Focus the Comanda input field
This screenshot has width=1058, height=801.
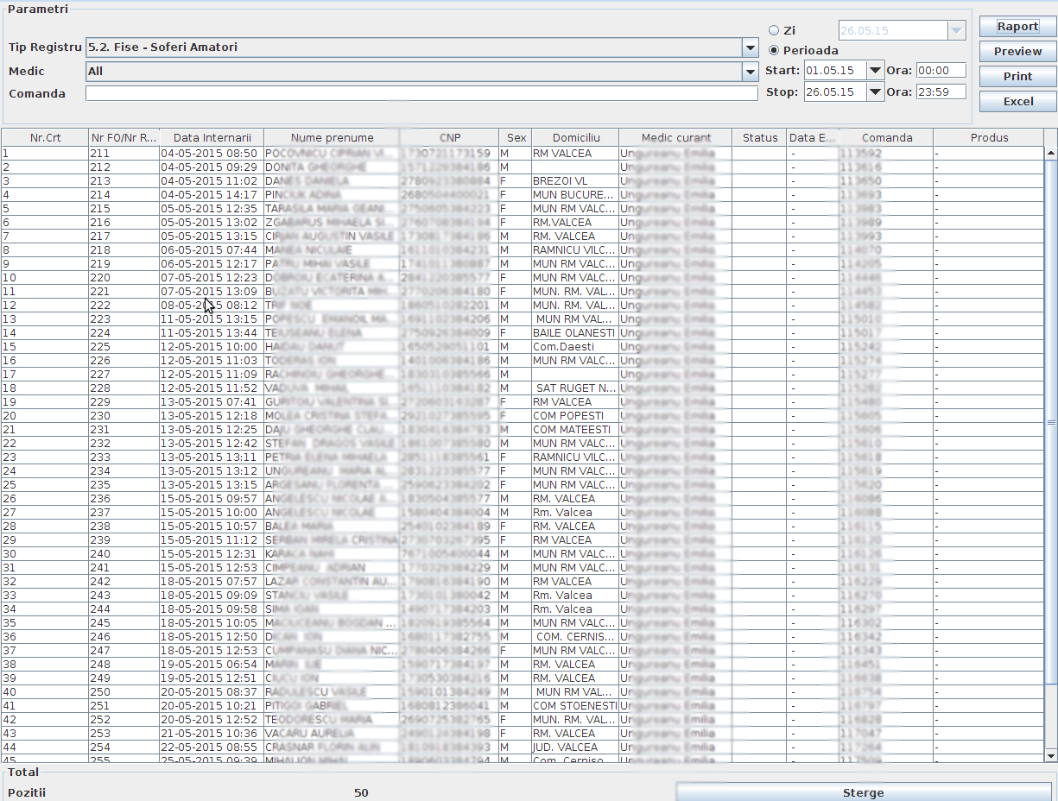click(421, 93)
